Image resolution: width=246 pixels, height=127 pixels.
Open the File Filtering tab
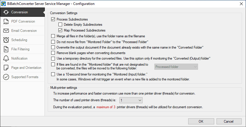click(20, 49)
